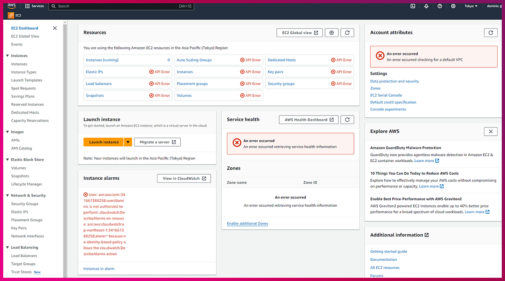Close the Explore AWS panel

491,132
